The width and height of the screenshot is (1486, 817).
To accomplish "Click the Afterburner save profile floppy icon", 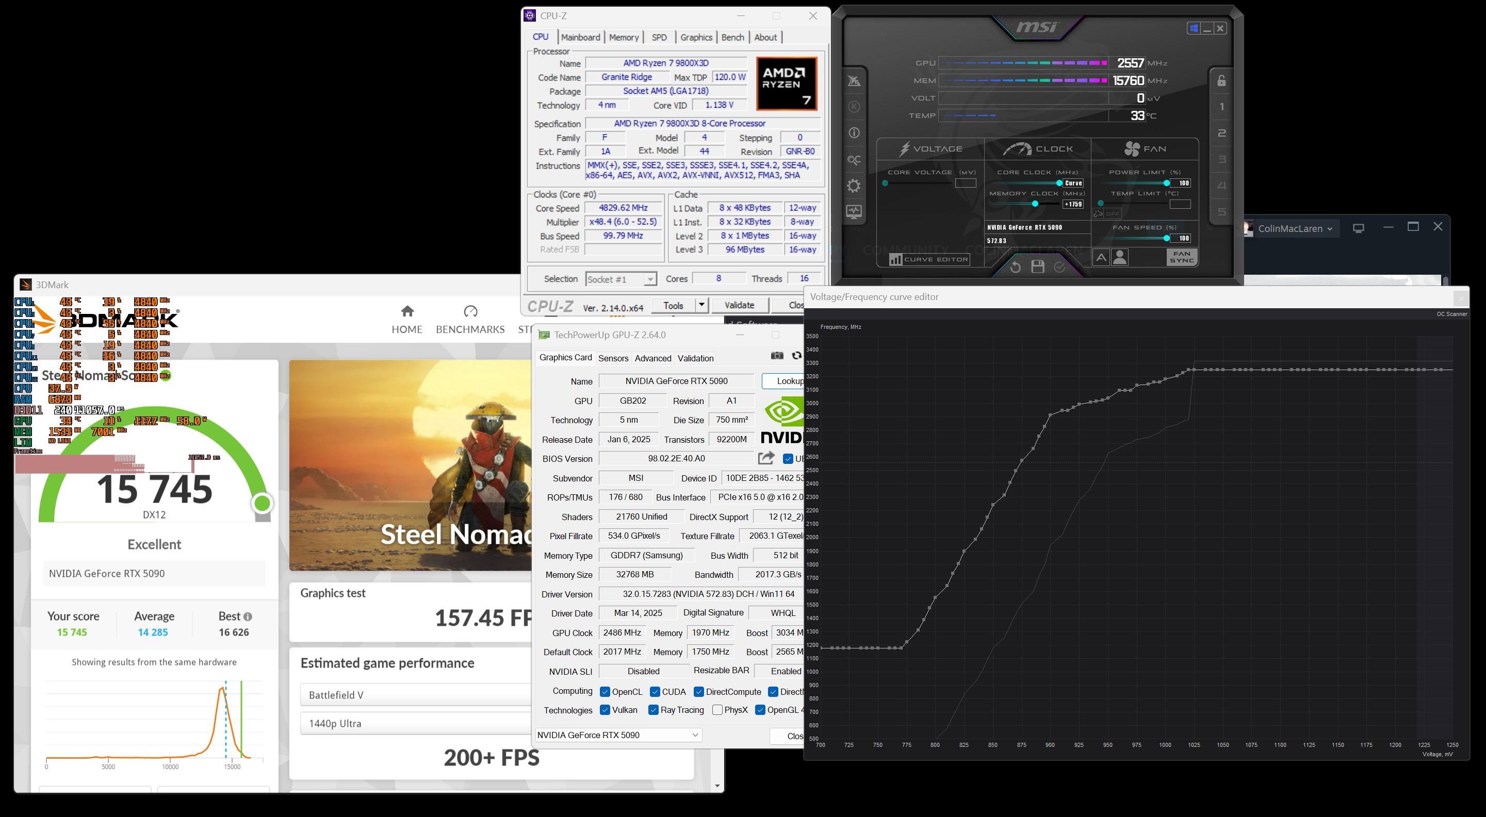I will [x=1037, y=266].
